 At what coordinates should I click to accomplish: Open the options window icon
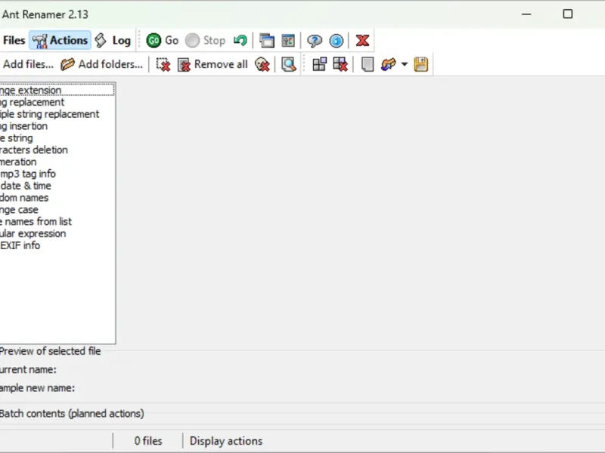(x=288, y=40)
